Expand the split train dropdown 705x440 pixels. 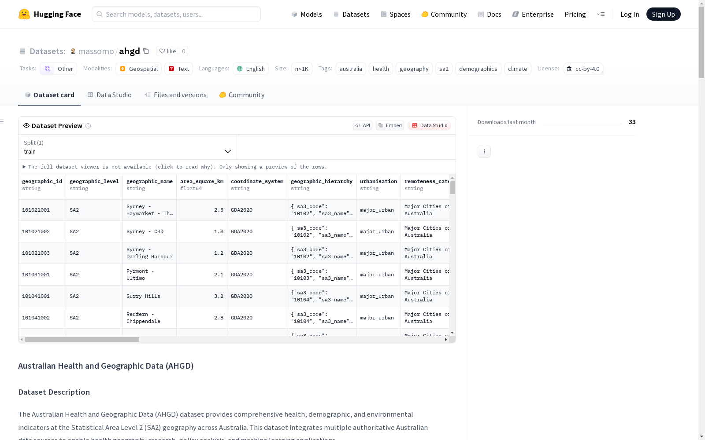click(128, 147)
